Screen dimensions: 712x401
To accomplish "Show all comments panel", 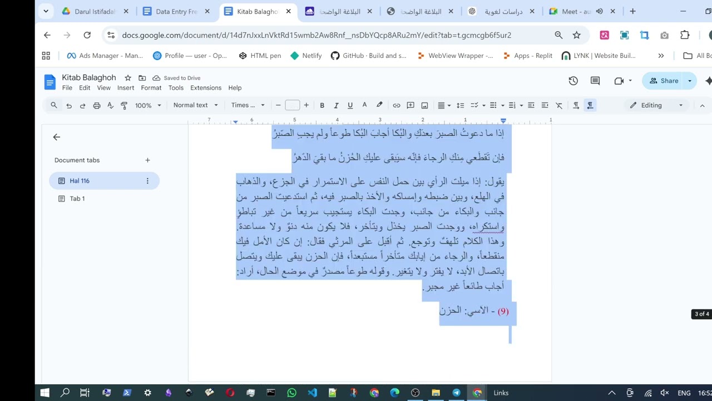I will [595, 81].
